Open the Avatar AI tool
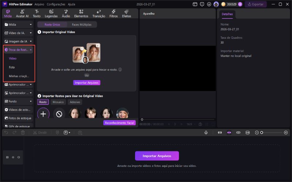This screenshot has width=292, height=182. 23,14
